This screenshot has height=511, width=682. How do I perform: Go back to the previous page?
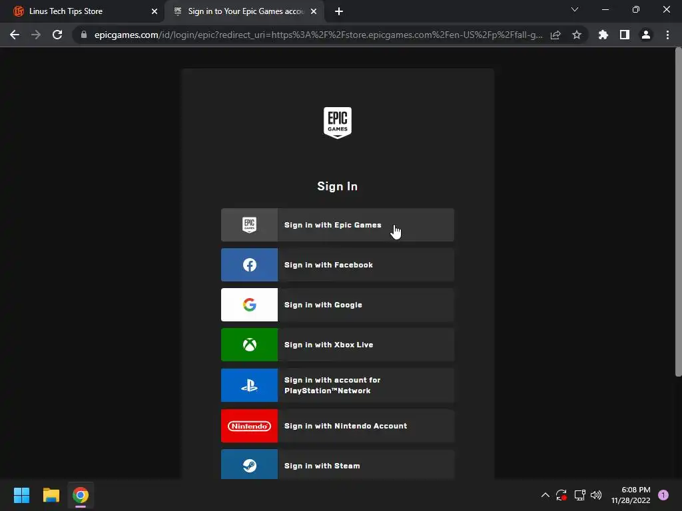click(x=15, y=35)
